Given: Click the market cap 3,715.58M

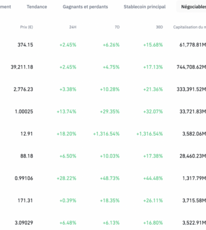Looking at the screenshot, I should click(x=194, y=200).
